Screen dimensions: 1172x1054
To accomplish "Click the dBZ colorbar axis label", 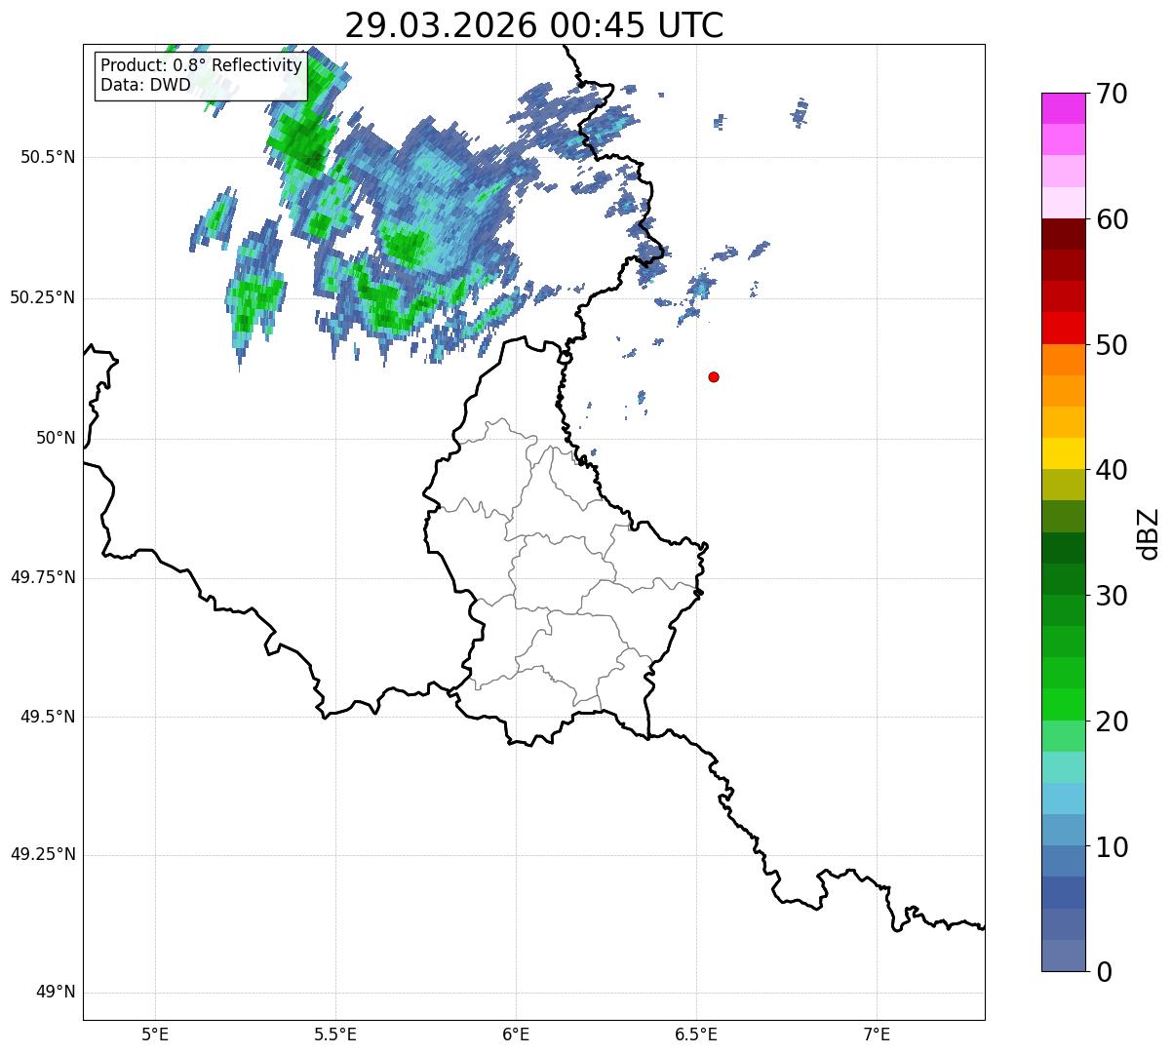I will (1148, 533).
